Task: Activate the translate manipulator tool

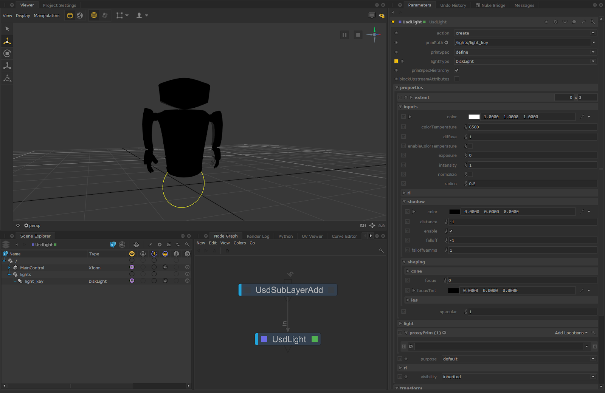Action: (x=7, y=41)
